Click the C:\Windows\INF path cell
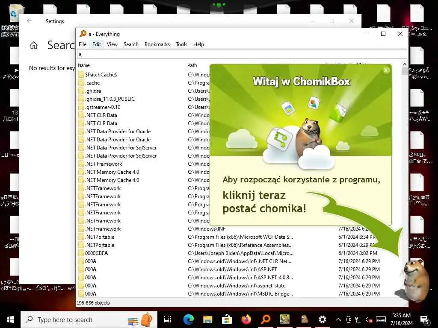 click(x=207, y=229)
